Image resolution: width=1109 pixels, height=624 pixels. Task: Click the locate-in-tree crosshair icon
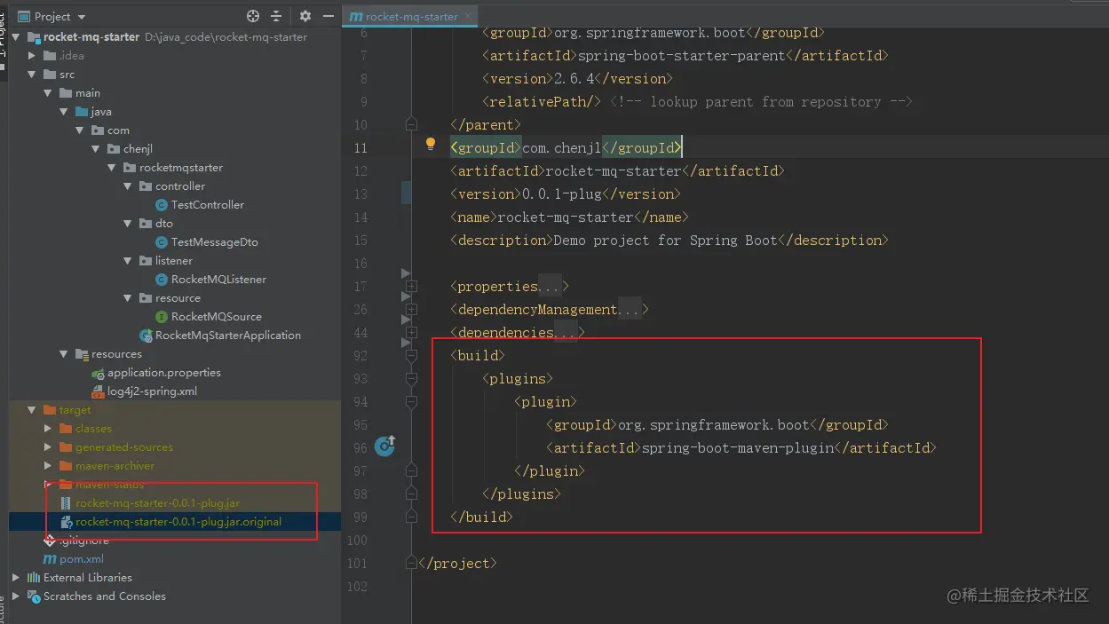click(x=253, y=16)
